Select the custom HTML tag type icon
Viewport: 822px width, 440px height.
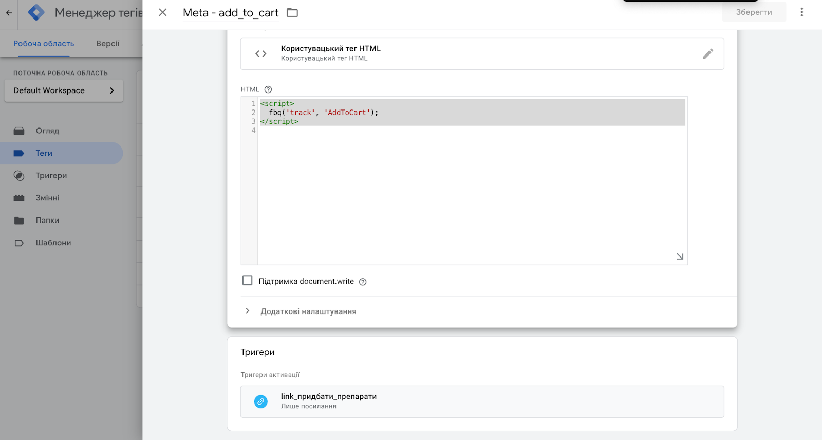261,53
